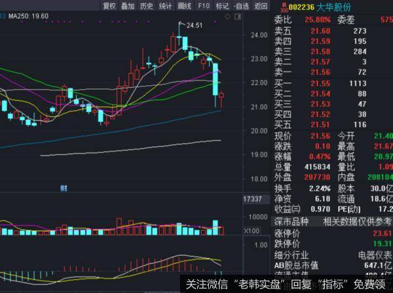393x293 pixels.
Task: Select the 卖五 price 21.60
Action: (x=320, y=31)
